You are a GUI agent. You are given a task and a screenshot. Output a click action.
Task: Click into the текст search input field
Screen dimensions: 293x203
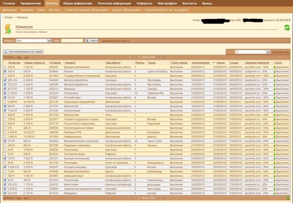(x=72, y=41)
